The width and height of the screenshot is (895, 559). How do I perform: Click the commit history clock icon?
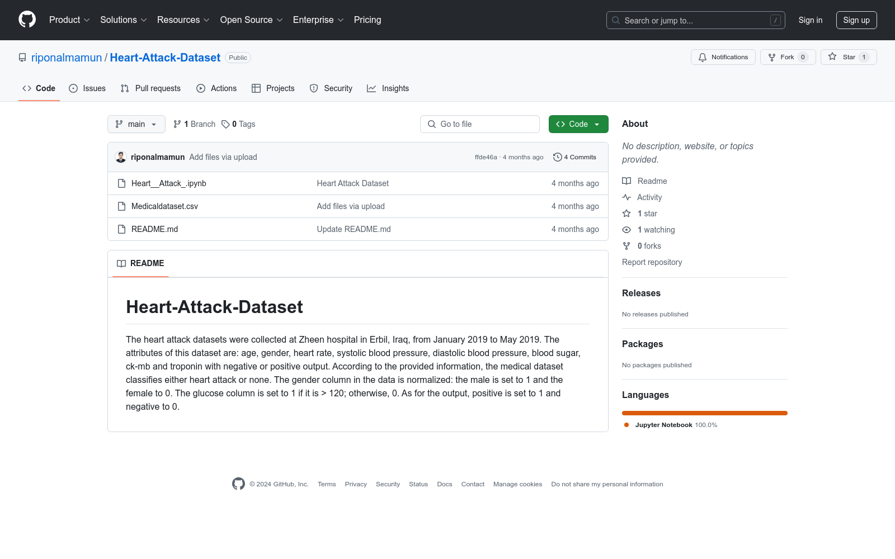point(557,157)
